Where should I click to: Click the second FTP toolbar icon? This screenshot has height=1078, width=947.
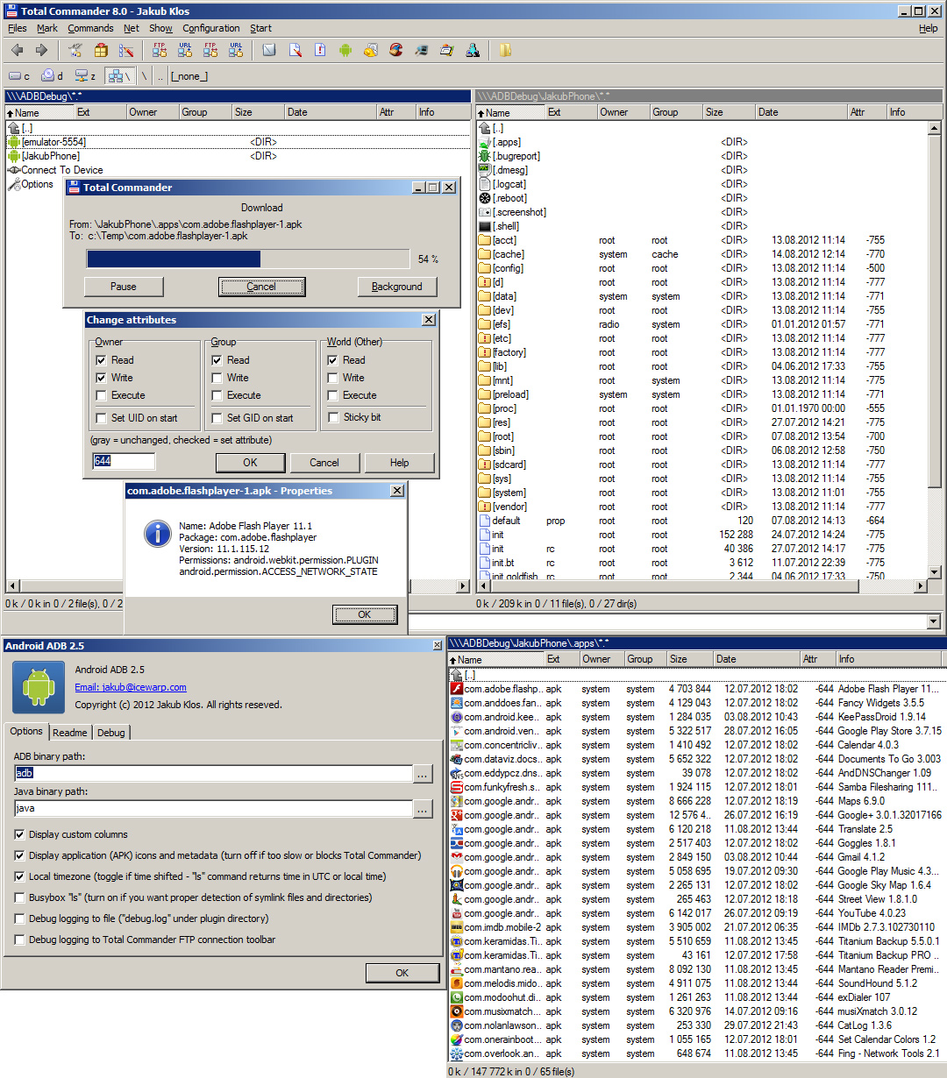click(x=210, y=51)
